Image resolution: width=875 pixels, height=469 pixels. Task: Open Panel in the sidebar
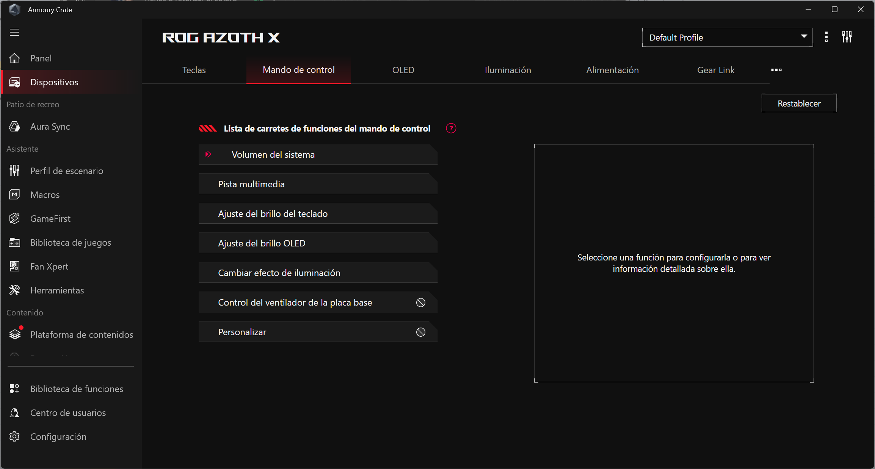[71, 58]
